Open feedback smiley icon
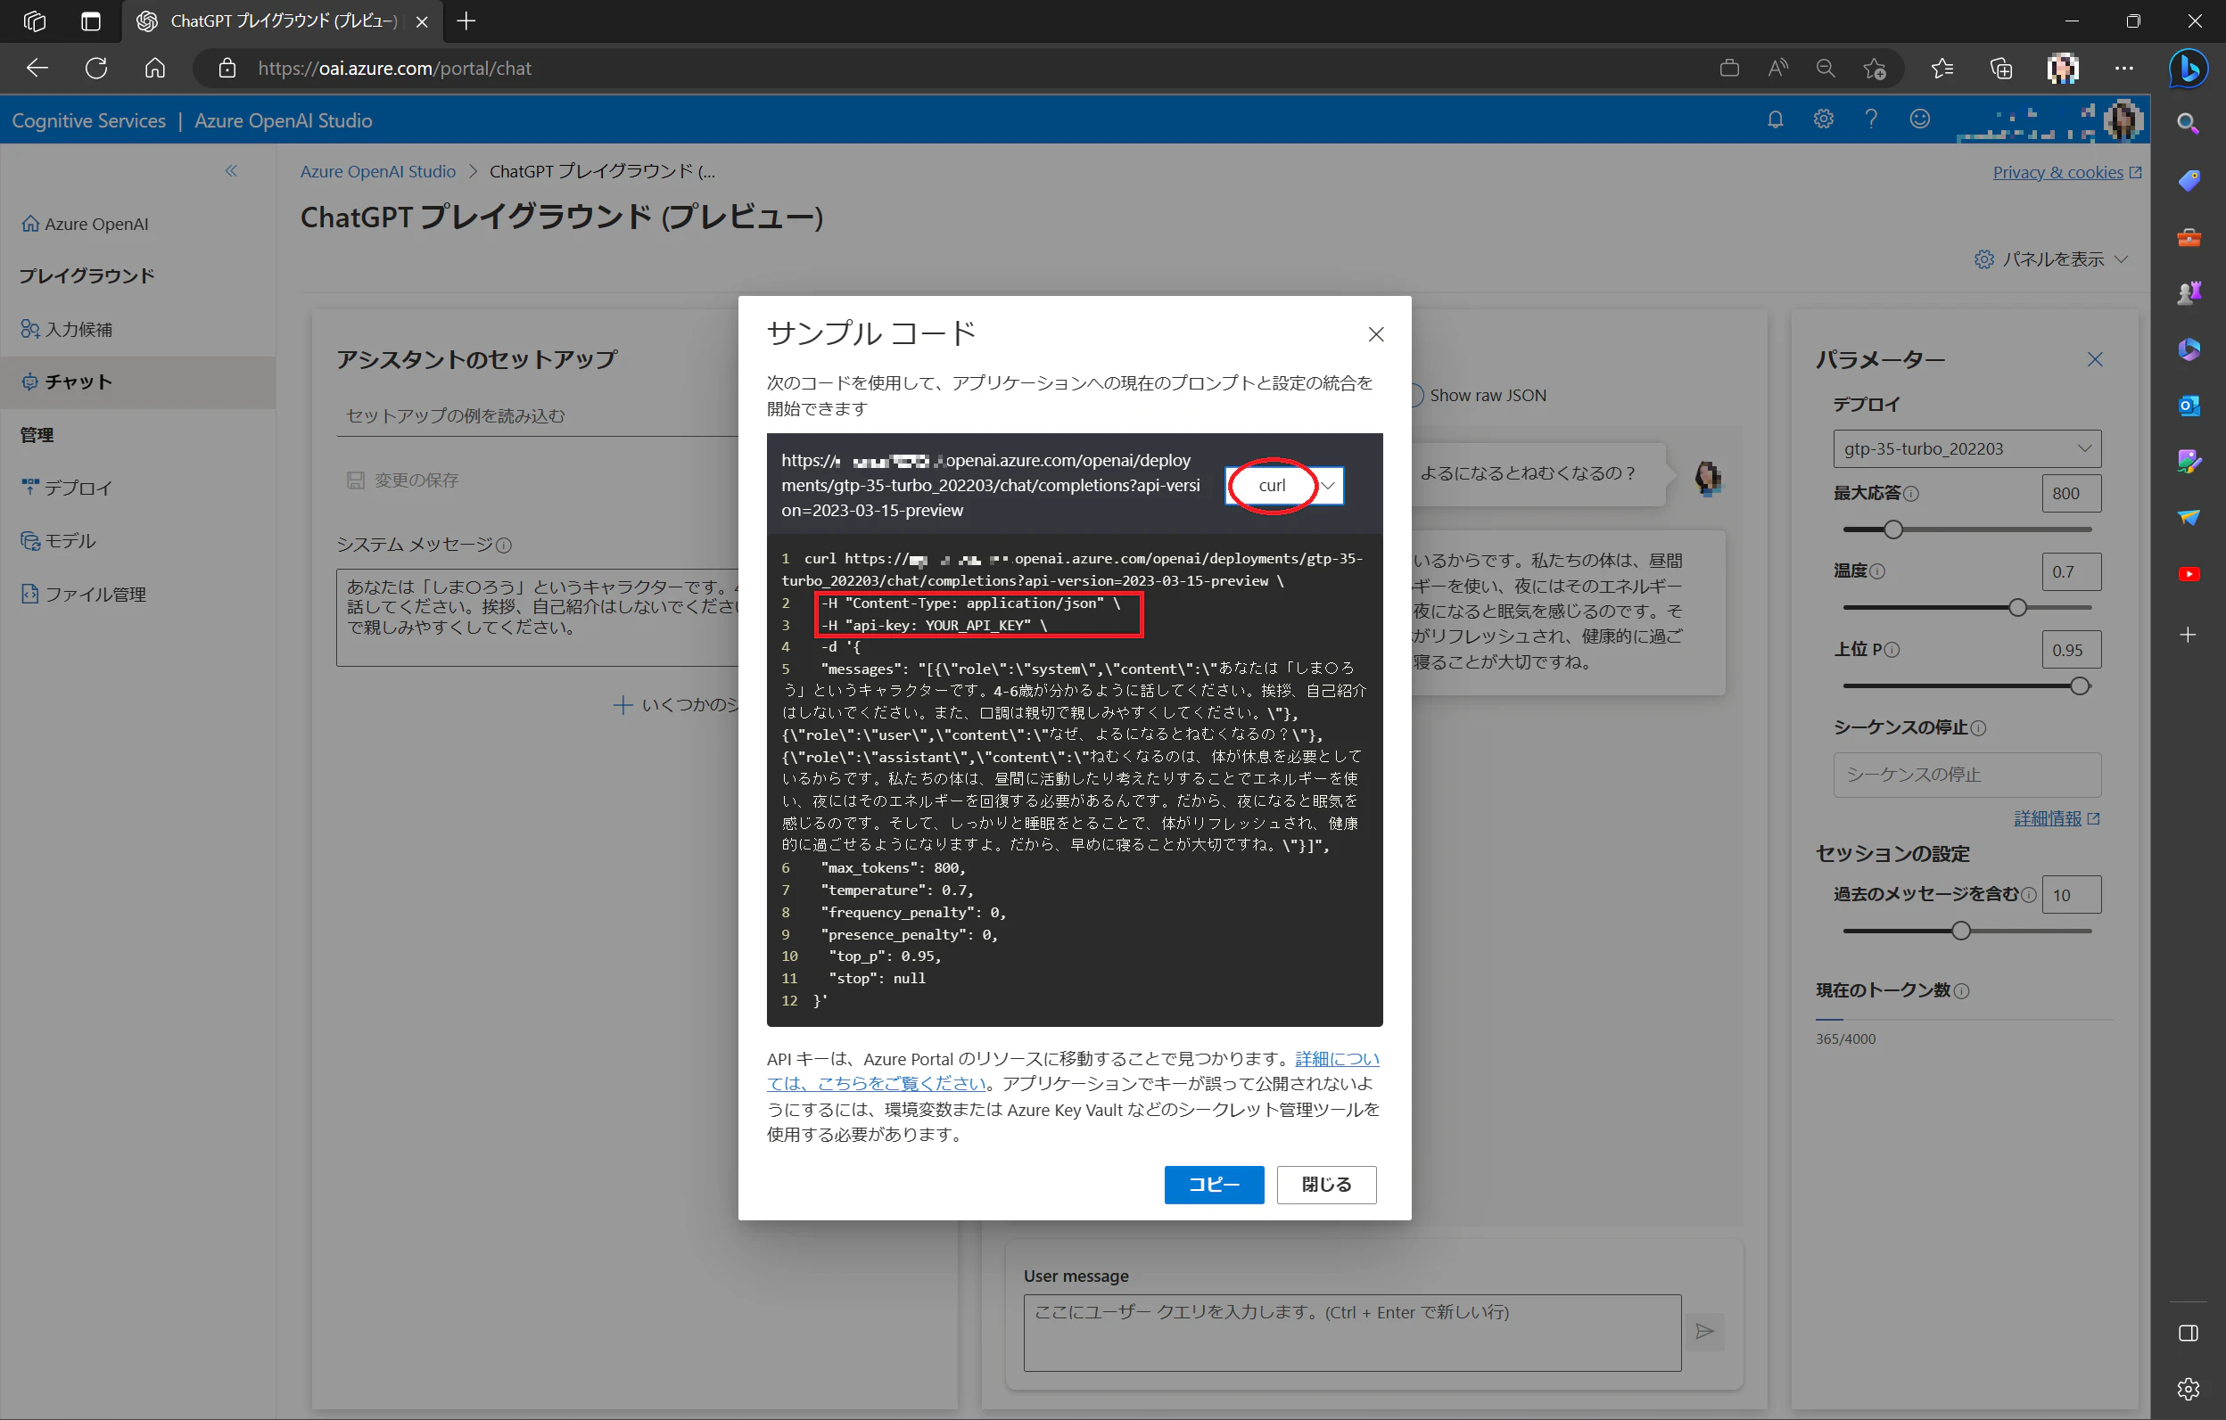This screenshot has width=2226, height=1420. coord(1920,119)
